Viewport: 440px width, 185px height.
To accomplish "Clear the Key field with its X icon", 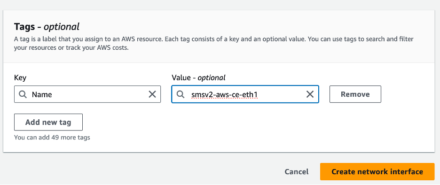I will pyautogui.click(x=152, y=94).
